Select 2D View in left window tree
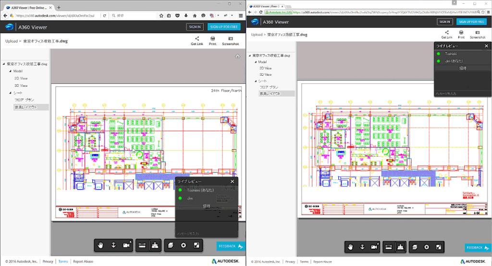492x266 pixels. coord(21,79)
